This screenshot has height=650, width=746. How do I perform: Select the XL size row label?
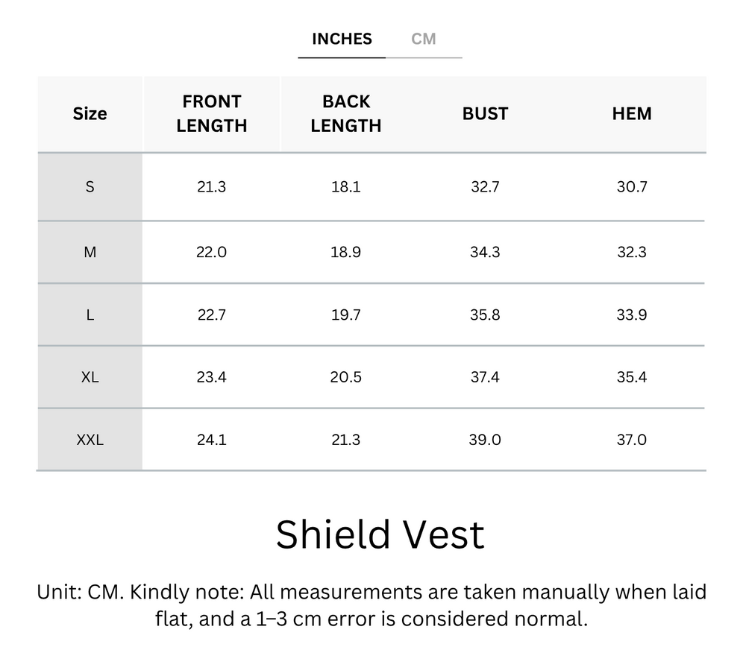90,377
